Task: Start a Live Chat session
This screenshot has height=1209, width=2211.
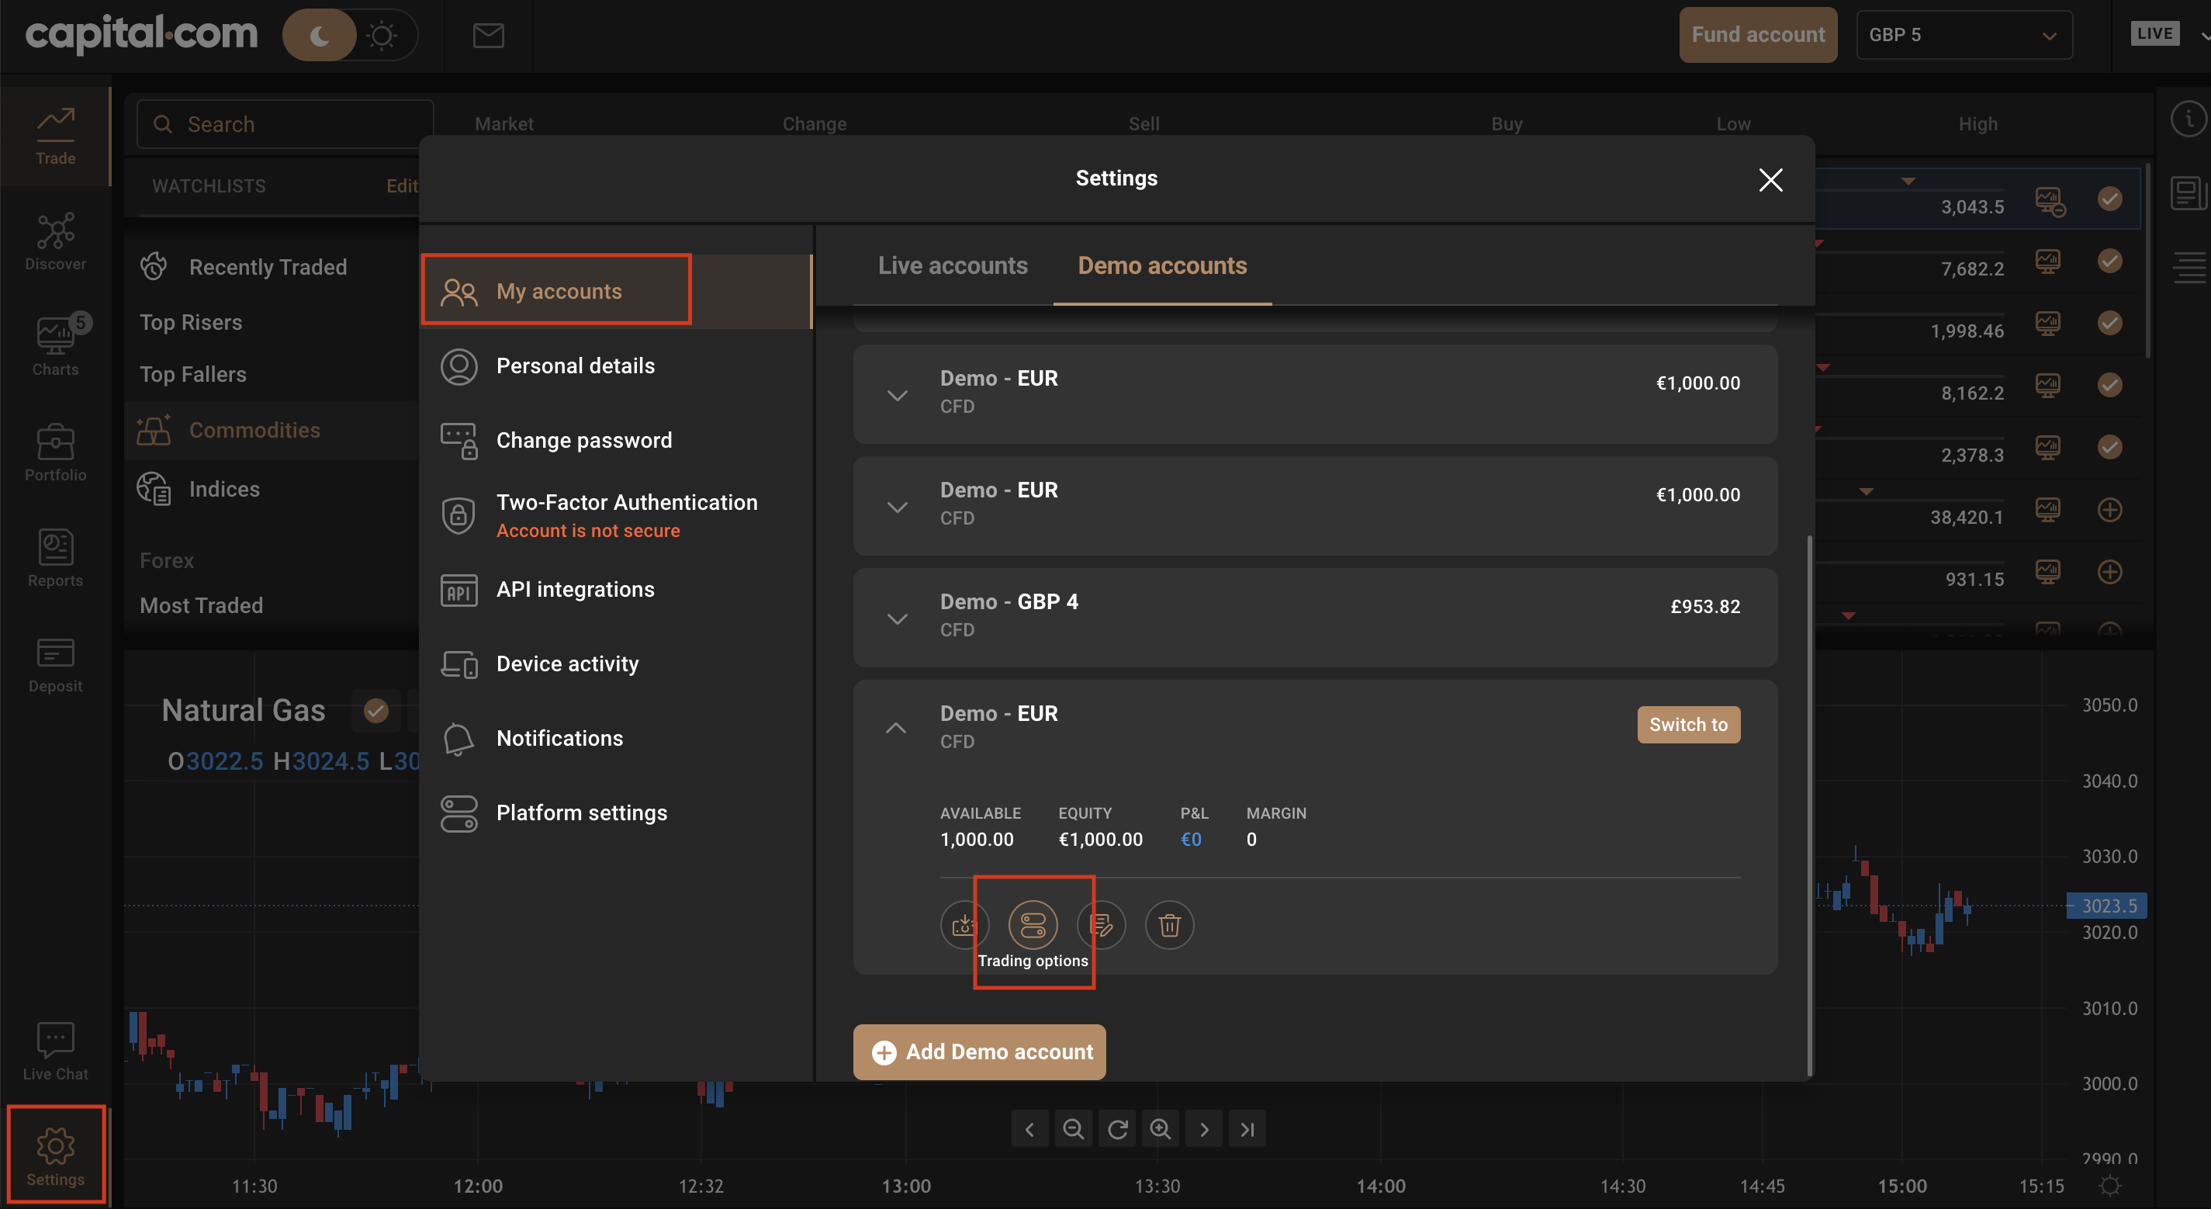Action: [x=55, y=1051]
